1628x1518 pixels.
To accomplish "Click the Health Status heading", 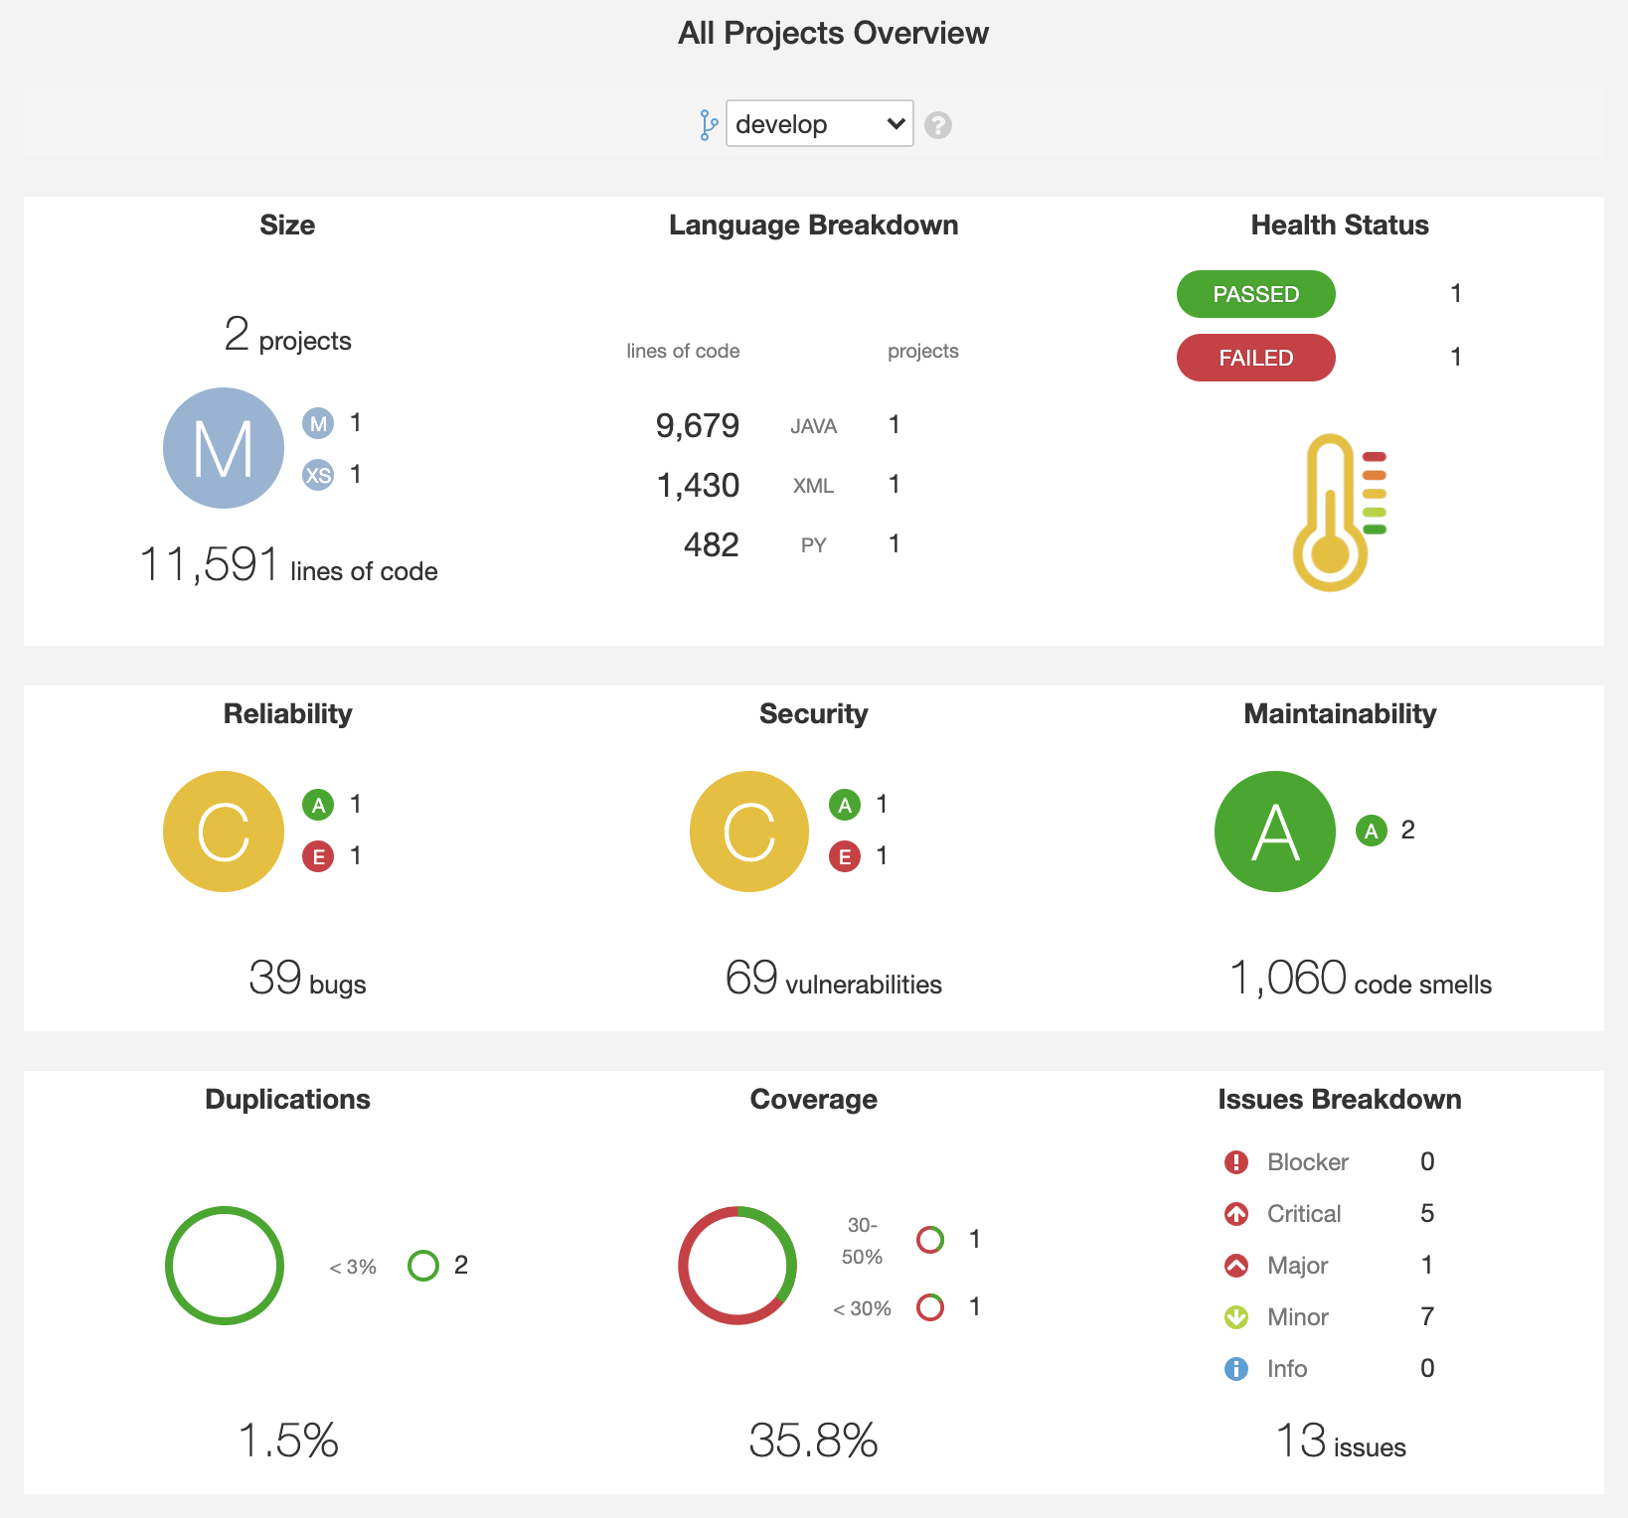I will point(1340,226).
